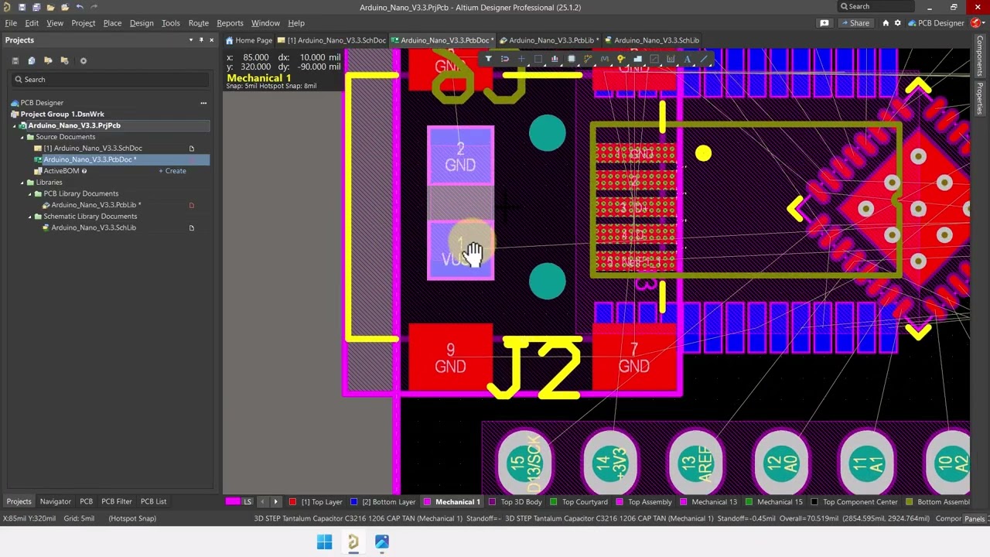Open the Home Page tab

click(249, 40)
